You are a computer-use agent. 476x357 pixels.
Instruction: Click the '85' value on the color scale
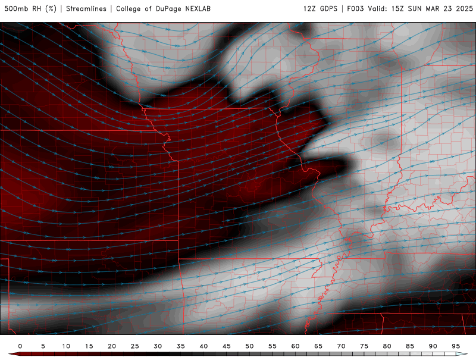pos(410,346)
